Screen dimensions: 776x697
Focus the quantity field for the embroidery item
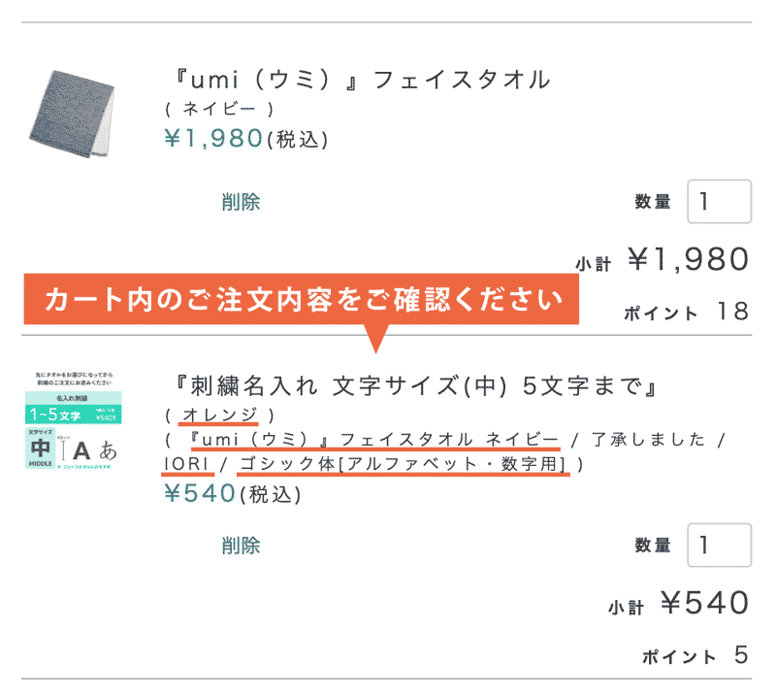click(719, 545)
